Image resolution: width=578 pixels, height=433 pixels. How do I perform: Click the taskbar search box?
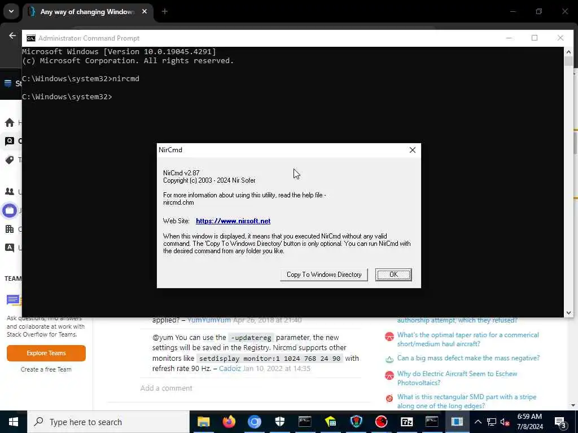[x=108, y=422]
